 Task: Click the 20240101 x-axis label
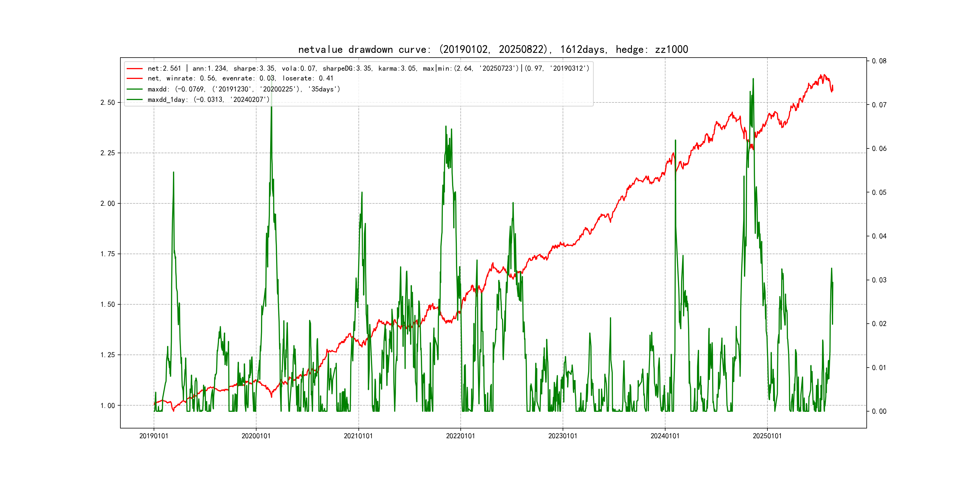[x=665, y=436]
